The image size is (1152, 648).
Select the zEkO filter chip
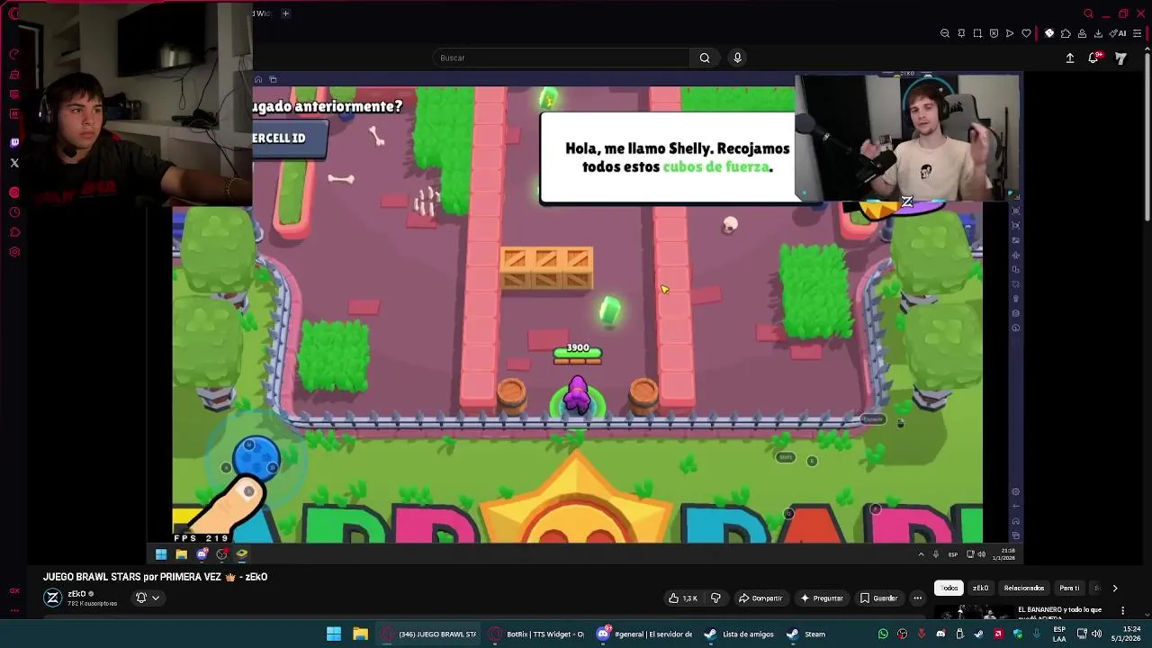pos(980,588)
